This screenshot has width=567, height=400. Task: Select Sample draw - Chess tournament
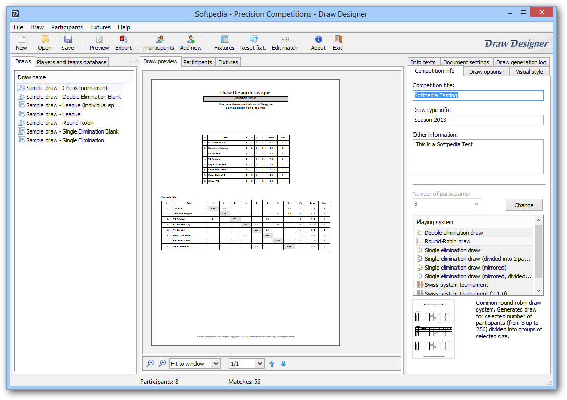70,88
